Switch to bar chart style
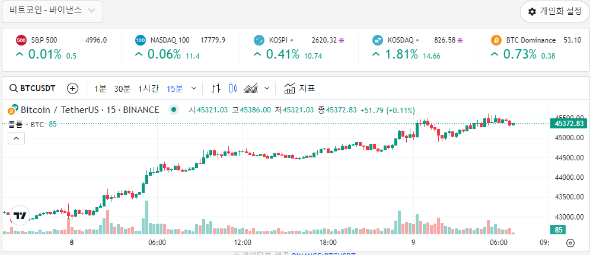This screenshot has width=590, height=255. click(x=216, y=89)
